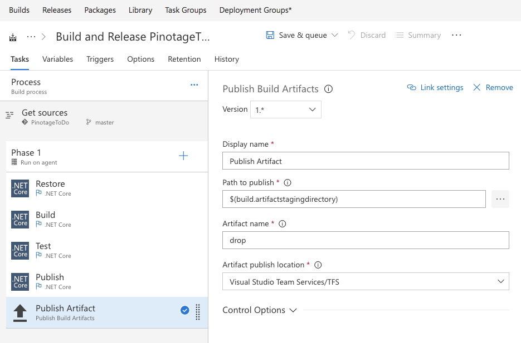The image size is (521, 343).
Task: Click the Summary button label
Action: pos(424,36)
